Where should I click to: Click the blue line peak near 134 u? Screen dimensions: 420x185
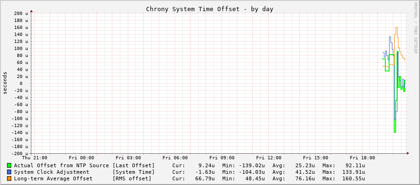[x=390, y=36]
